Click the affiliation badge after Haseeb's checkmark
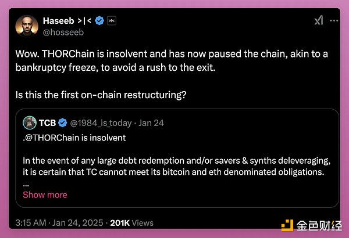349x238 pixels. (112, 21)
